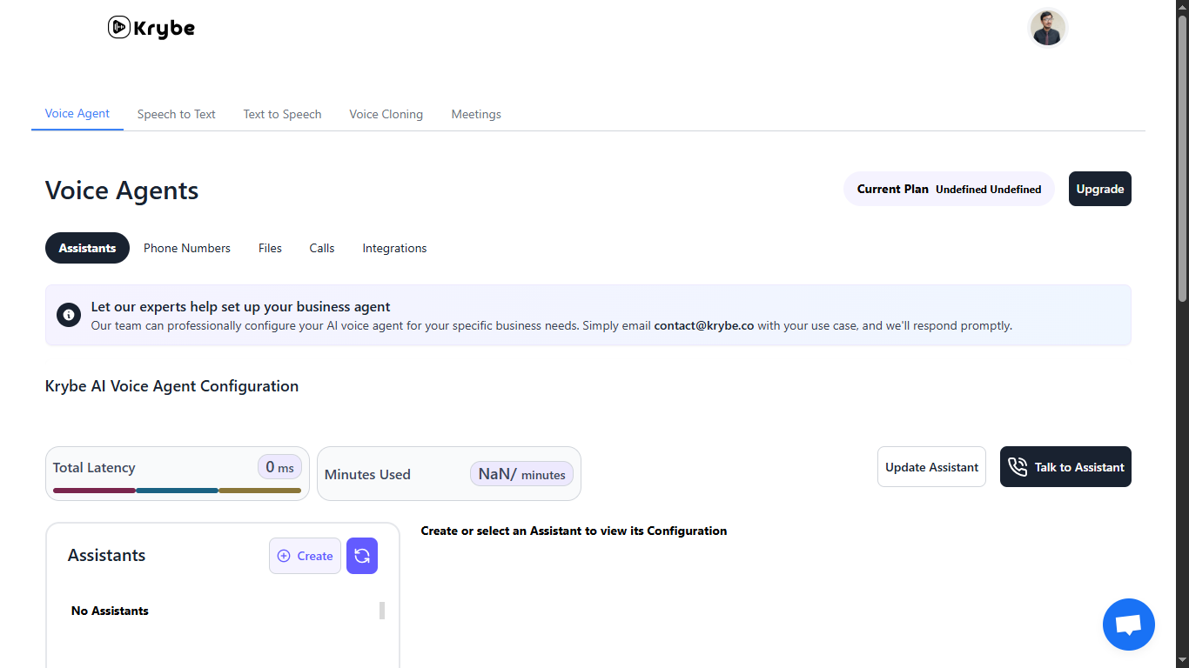Click the Assistants list scrollbar
The width and height of the screenshot is (1189, 668).
pyautogui.click(x=382, y=611)
